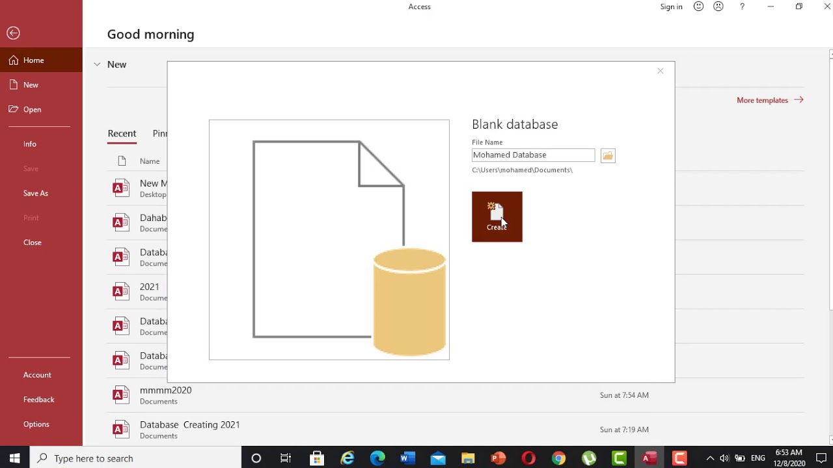This screenshot has width=833, height=468.
Task: Open Help question mark icon
Action: tap(742, 6)
